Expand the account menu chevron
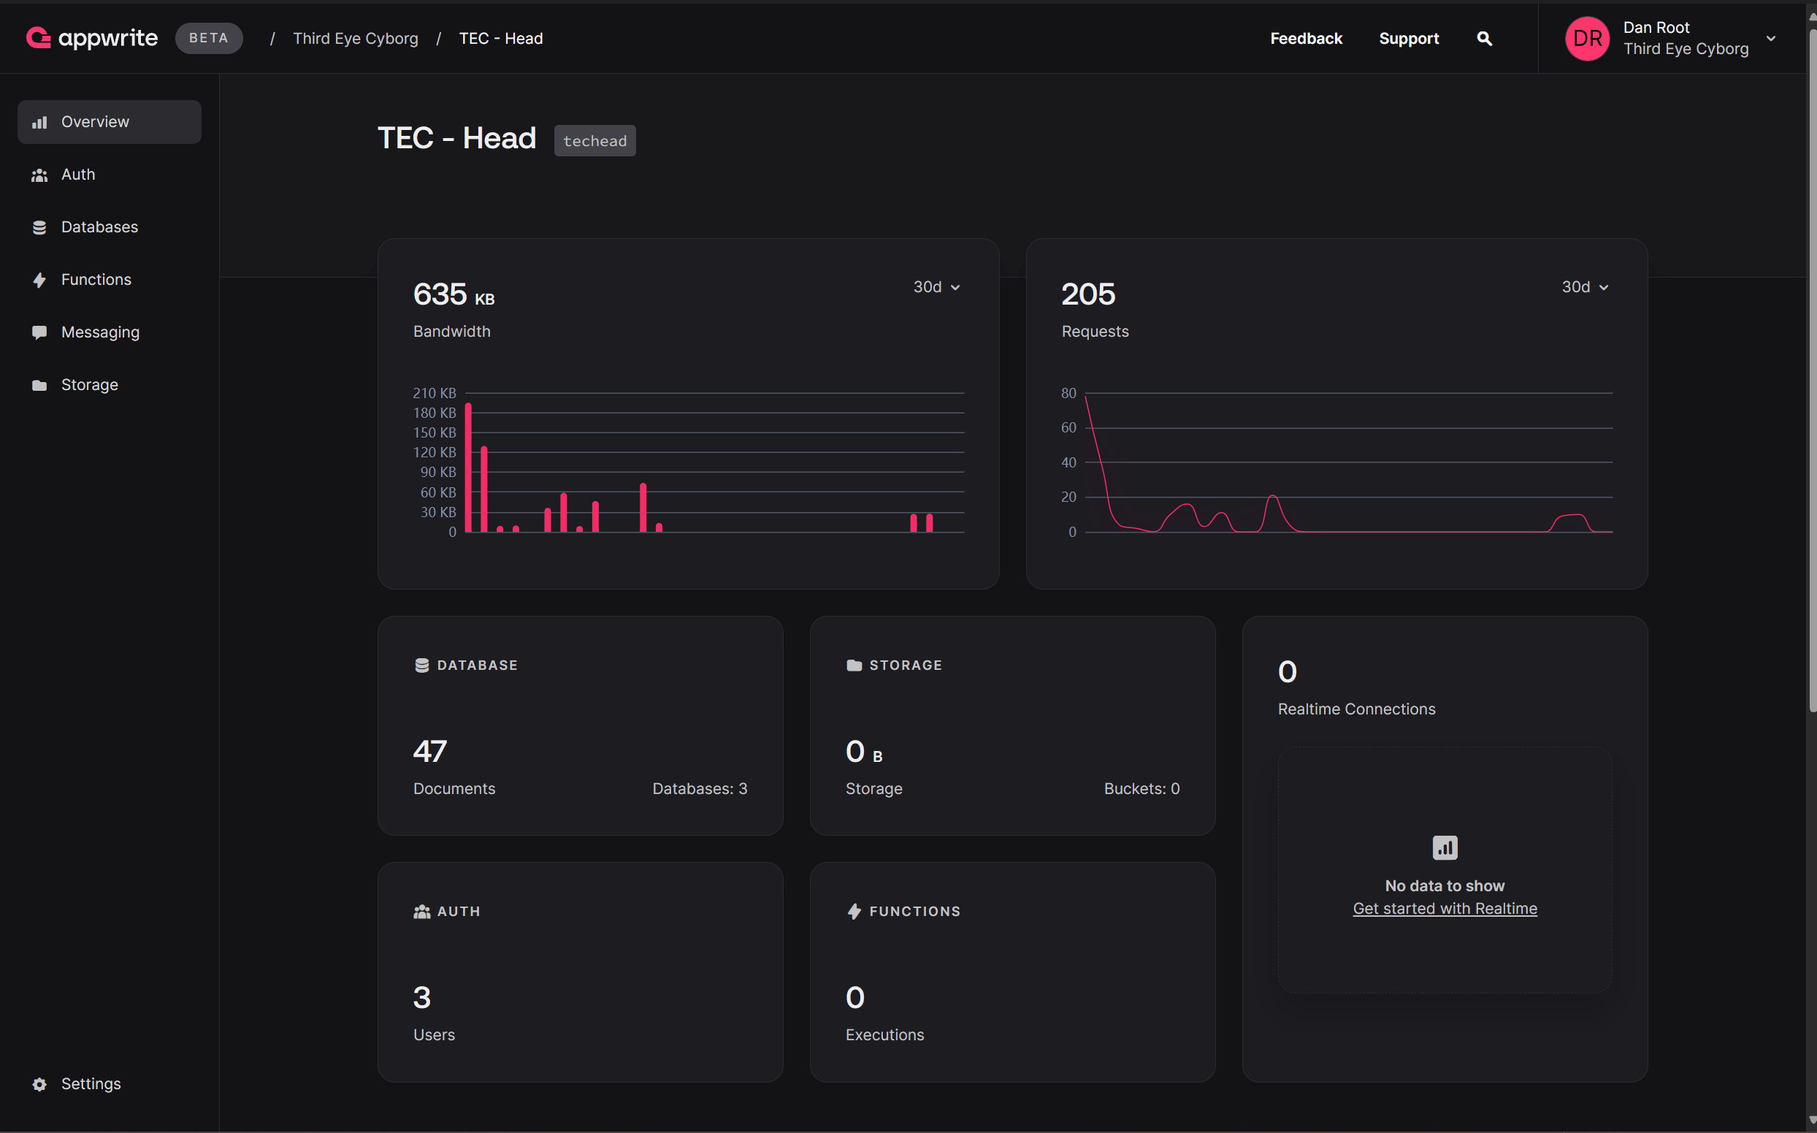 [x=1770, y=38]
